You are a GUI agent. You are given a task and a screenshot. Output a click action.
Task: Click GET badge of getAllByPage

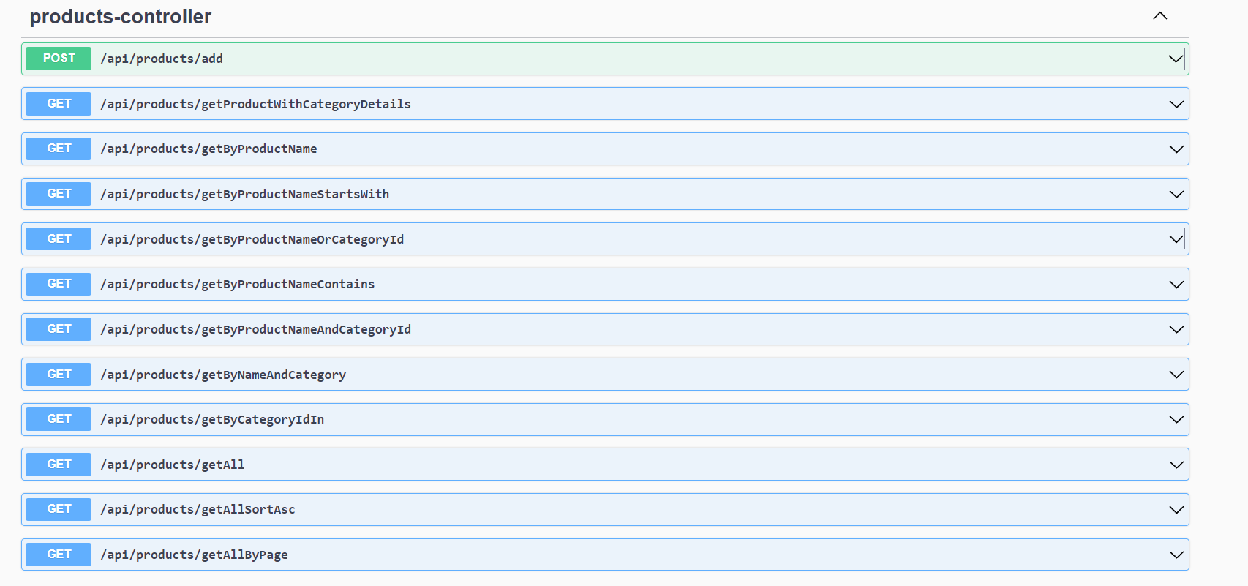(x=59, y=555)
